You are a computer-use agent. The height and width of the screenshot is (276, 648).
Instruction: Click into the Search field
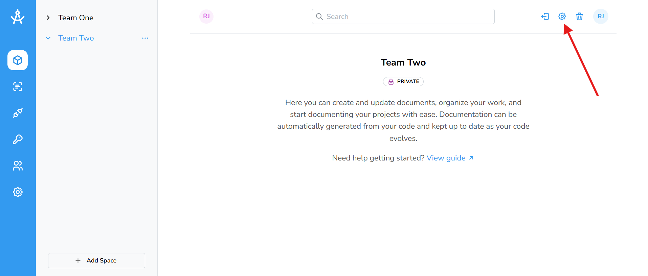coord(403,16)
